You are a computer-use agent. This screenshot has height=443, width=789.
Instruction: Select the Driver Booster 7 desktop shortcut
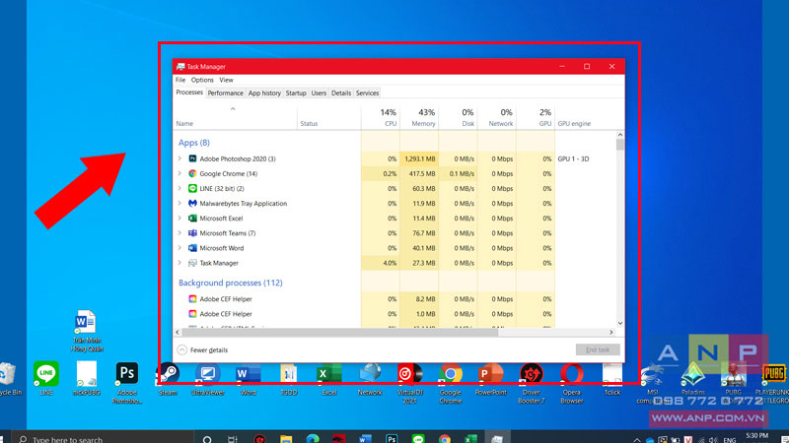pos(532,383)
